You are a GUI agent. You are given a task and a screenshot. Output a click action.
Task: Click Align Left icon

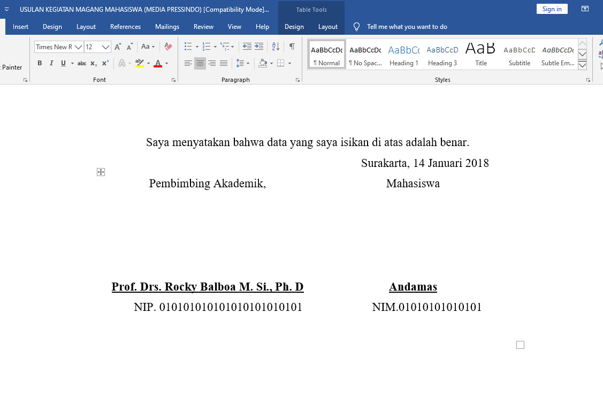tap(188, 64)
